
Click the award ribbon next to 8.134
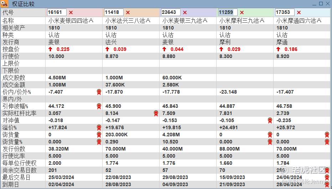coord(156,113)
